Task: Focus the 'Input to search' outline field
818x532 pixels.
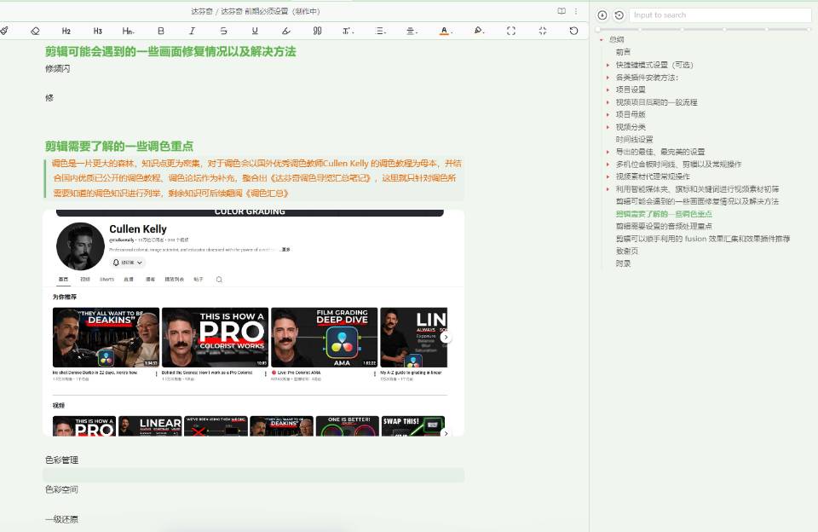Action: (720, 15)
